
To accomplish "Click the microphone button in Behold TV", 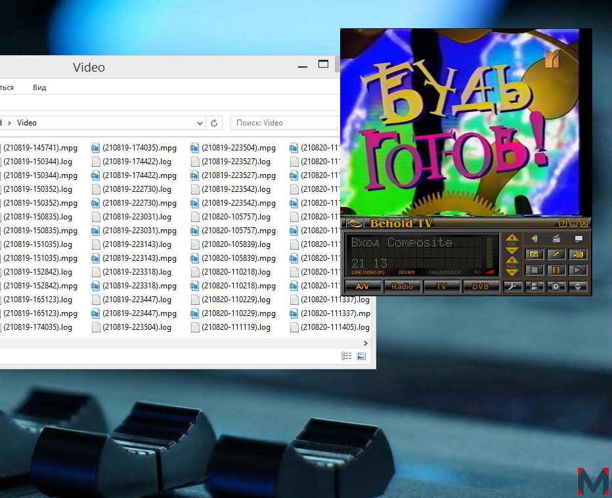I will click(556, 254).
